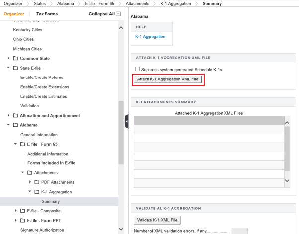Collapse the Alabama tree node
The width and height of the screenshot is (299, 234).
(x=8, y=125)
